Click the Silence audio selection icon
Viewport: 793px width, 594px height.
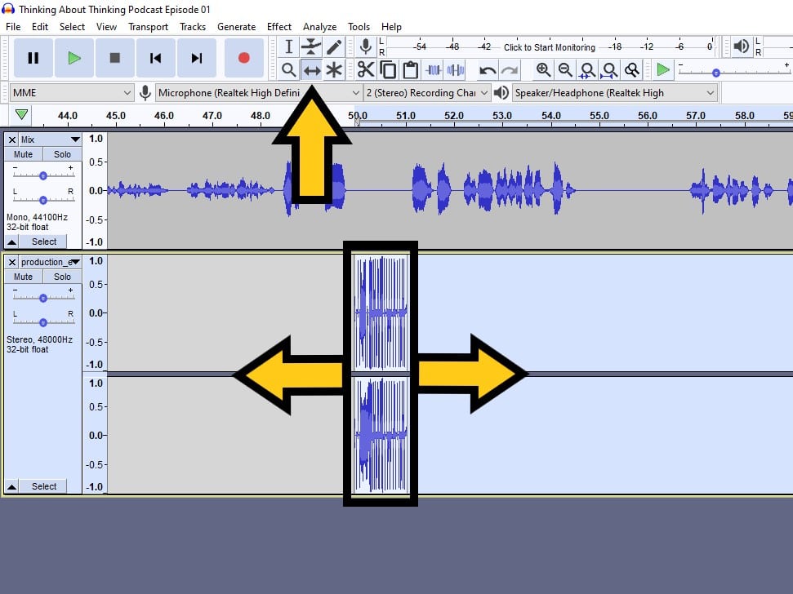(456, 69)
